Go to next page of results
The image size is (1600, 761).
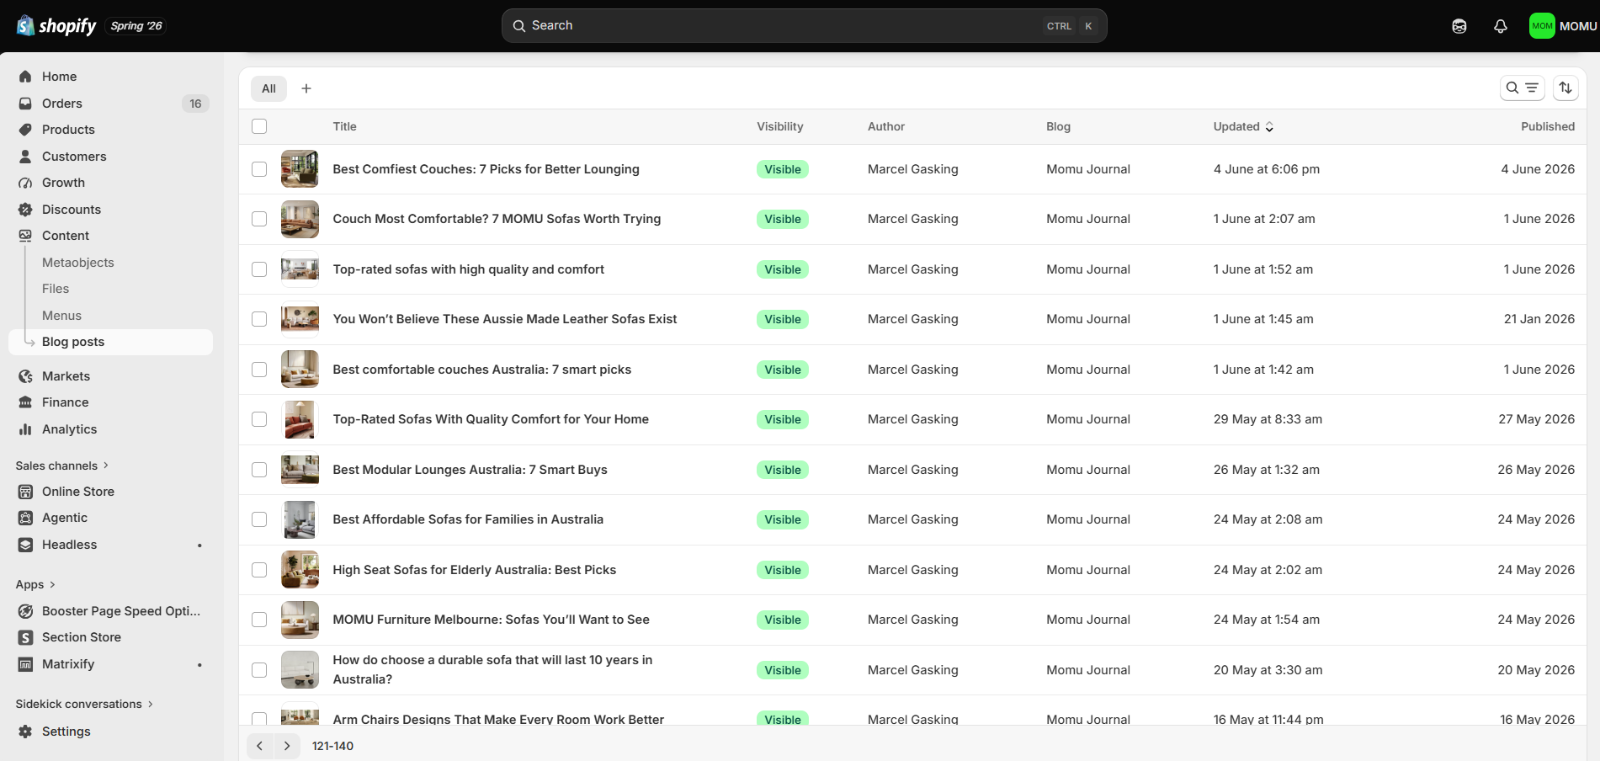[287, 746]
